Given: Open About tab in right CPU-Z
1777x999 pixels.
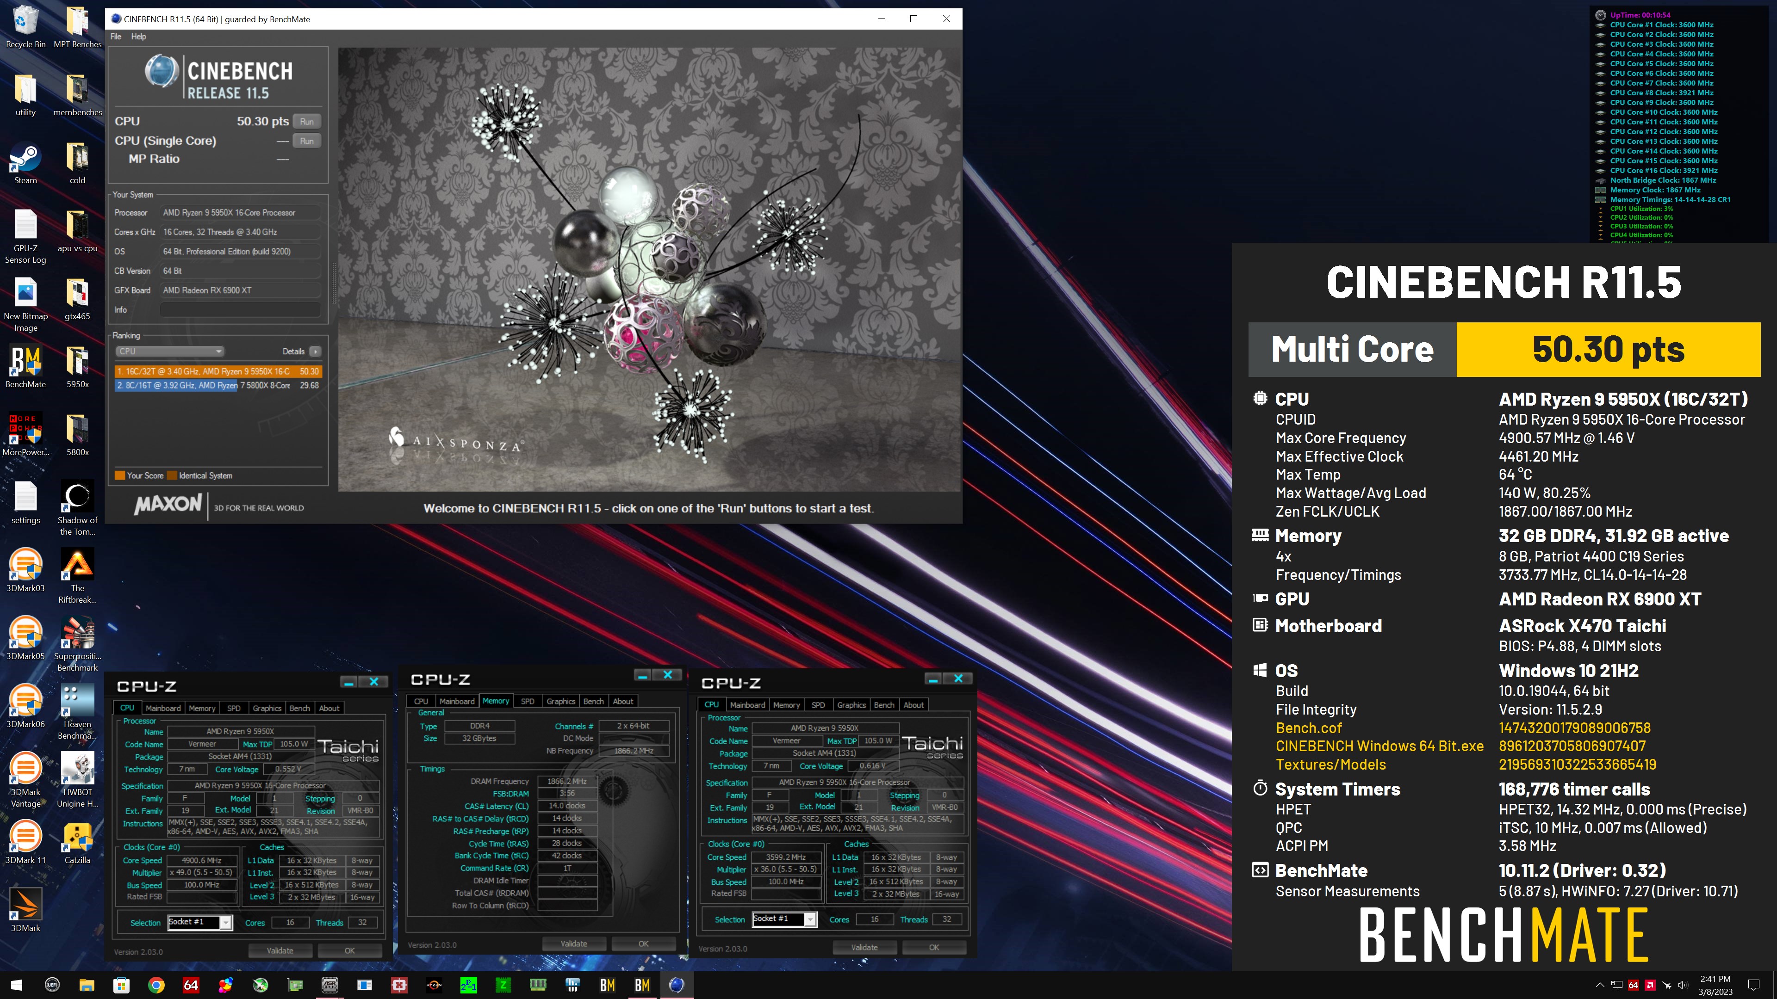Looking at the screenshot, I should coord(913,704).
